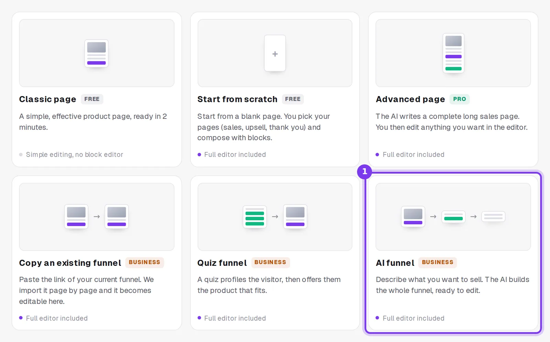Click the AI funnel three-step illustration

pyautogui.click(x=453, y=216)
